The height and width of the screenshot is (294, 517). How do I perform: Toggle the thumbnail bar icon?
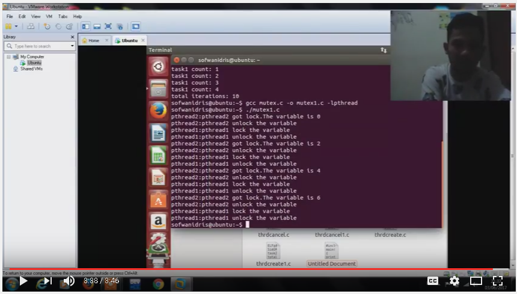coord(97,26)
